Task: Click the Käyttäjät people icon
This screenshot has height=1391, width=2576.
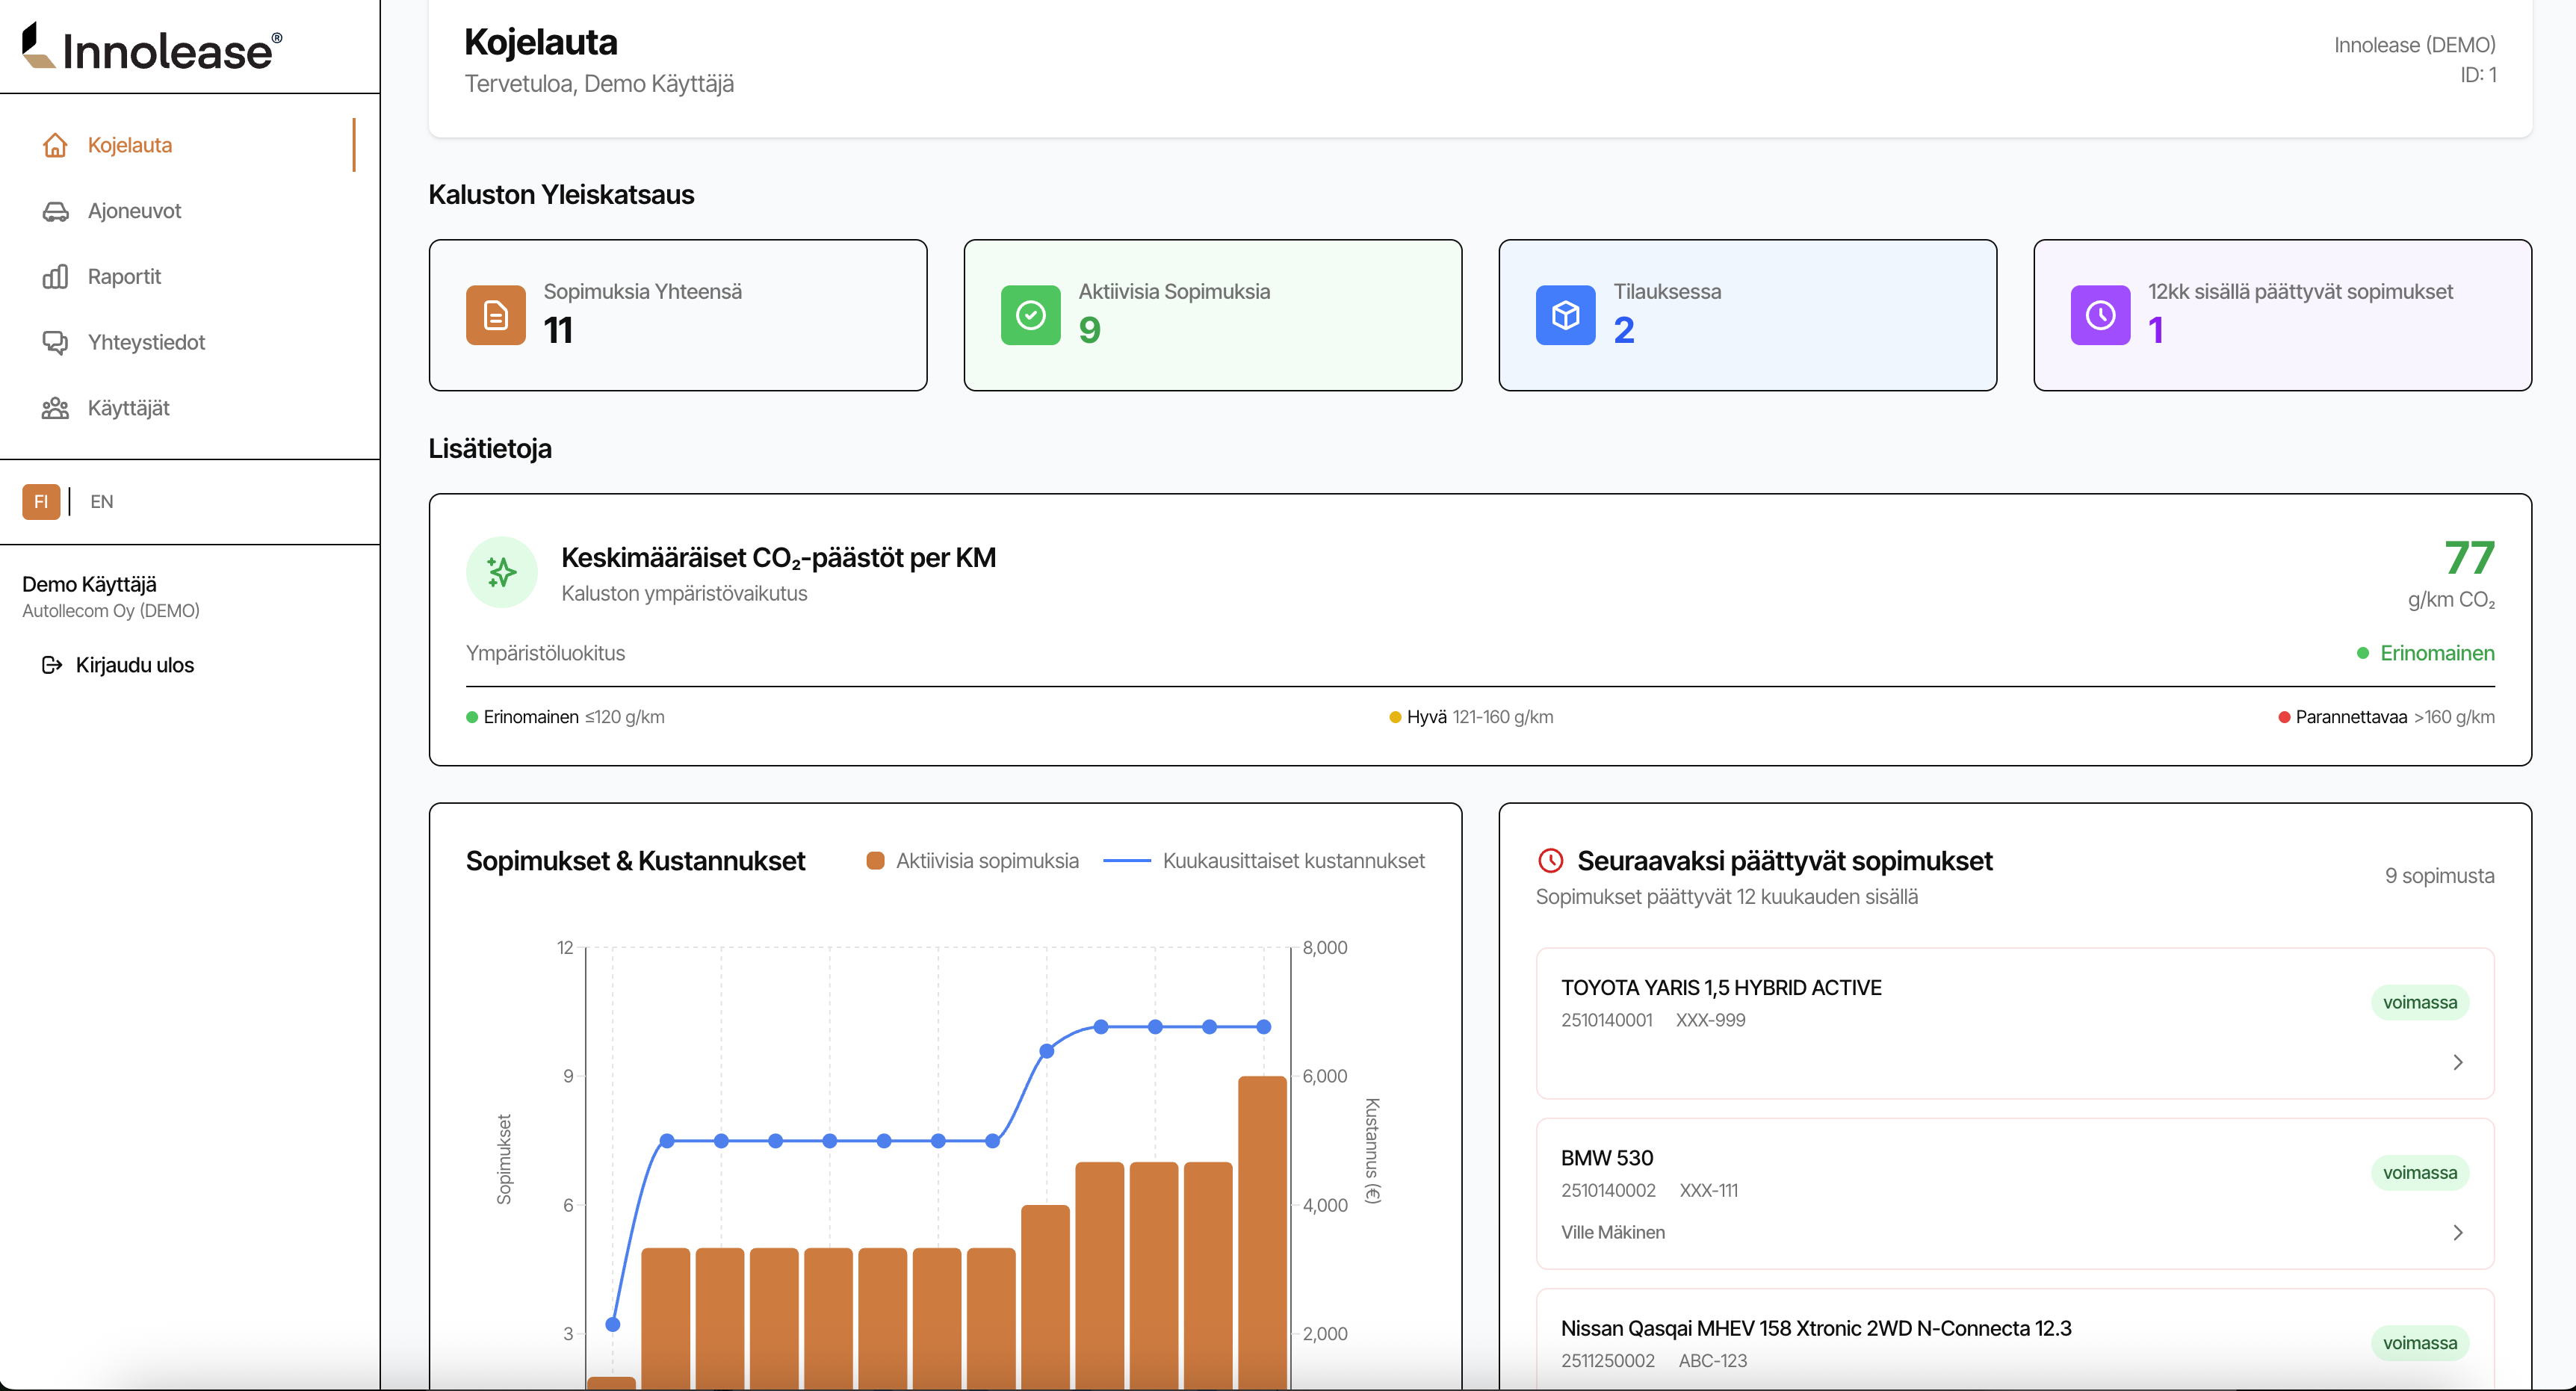Action: (55, 408)
